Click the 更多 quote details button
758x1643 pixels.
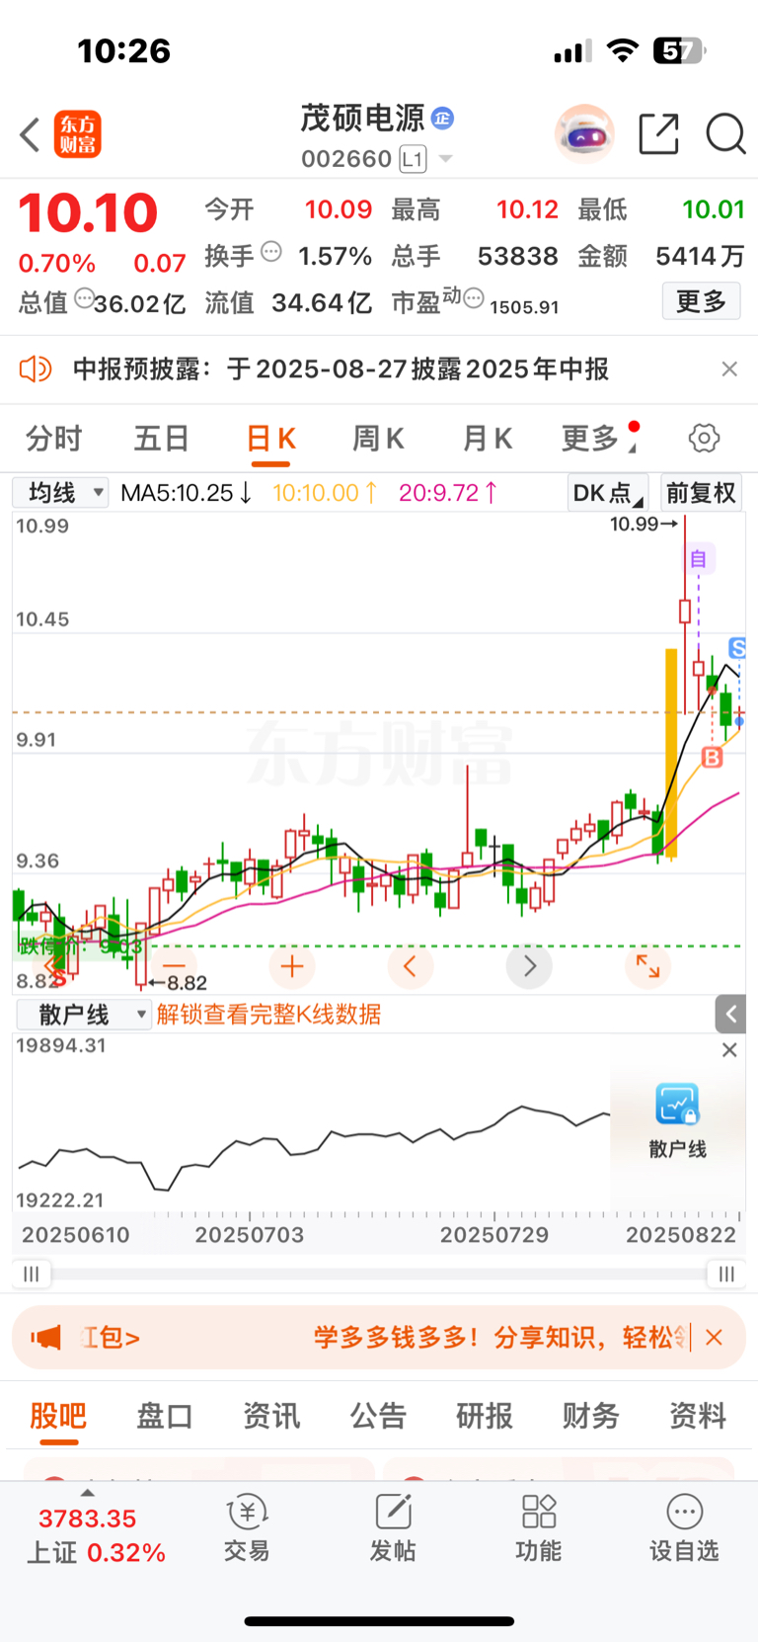701,301
